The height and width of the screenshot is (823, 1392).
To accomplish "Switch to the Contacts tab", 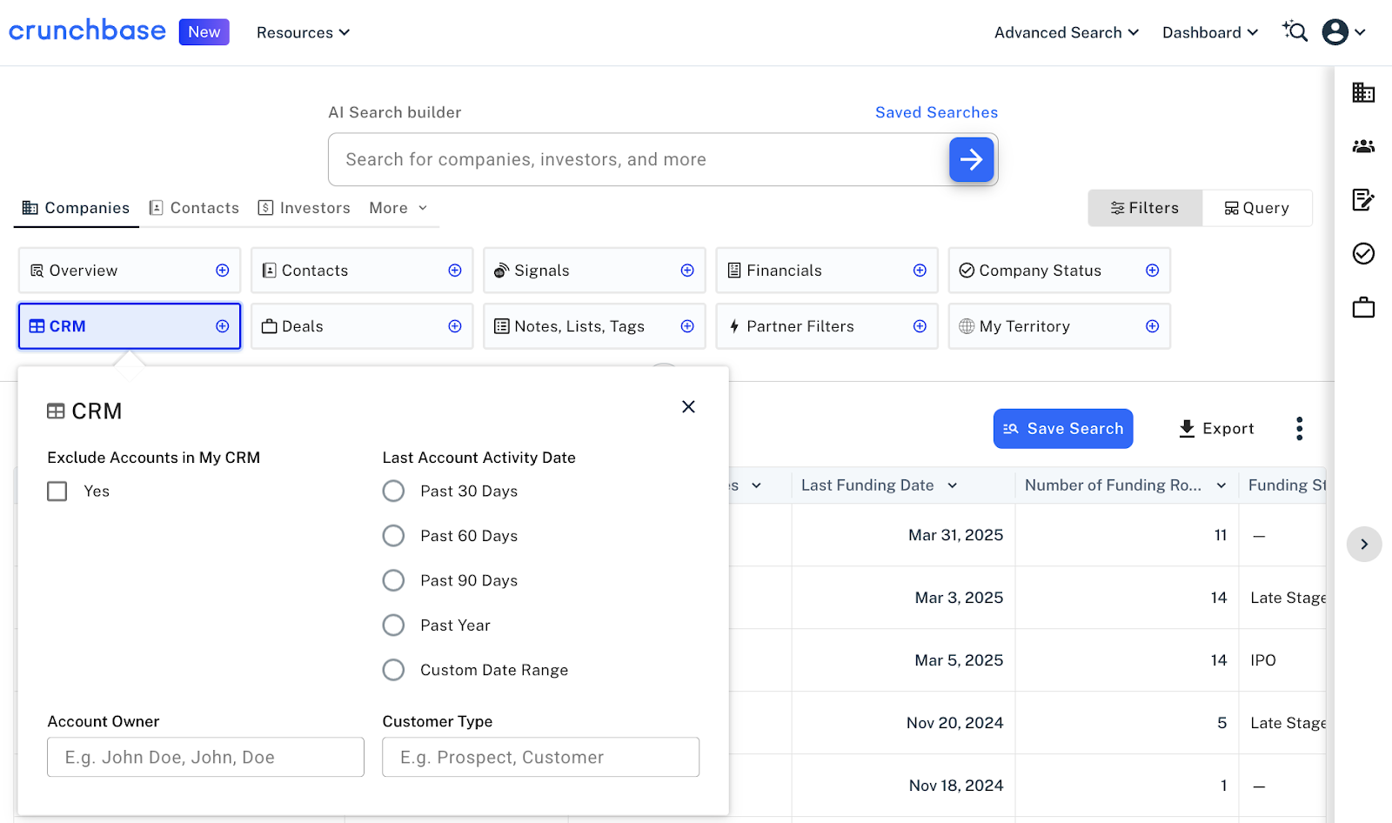I will 194,208.
